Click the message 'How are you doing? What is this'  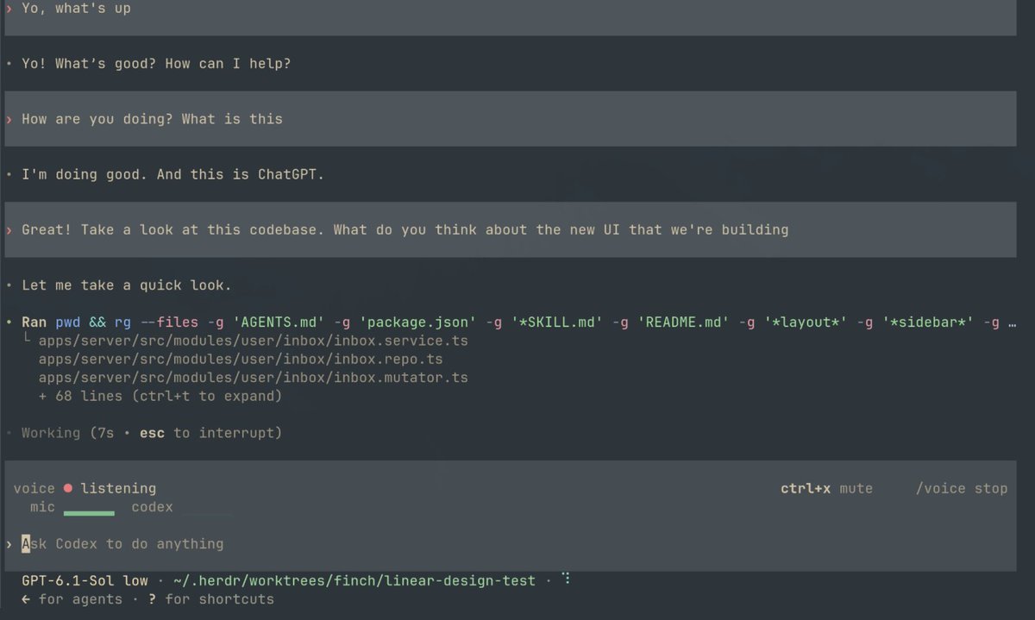pyautogui.click(x=152, y=119)
